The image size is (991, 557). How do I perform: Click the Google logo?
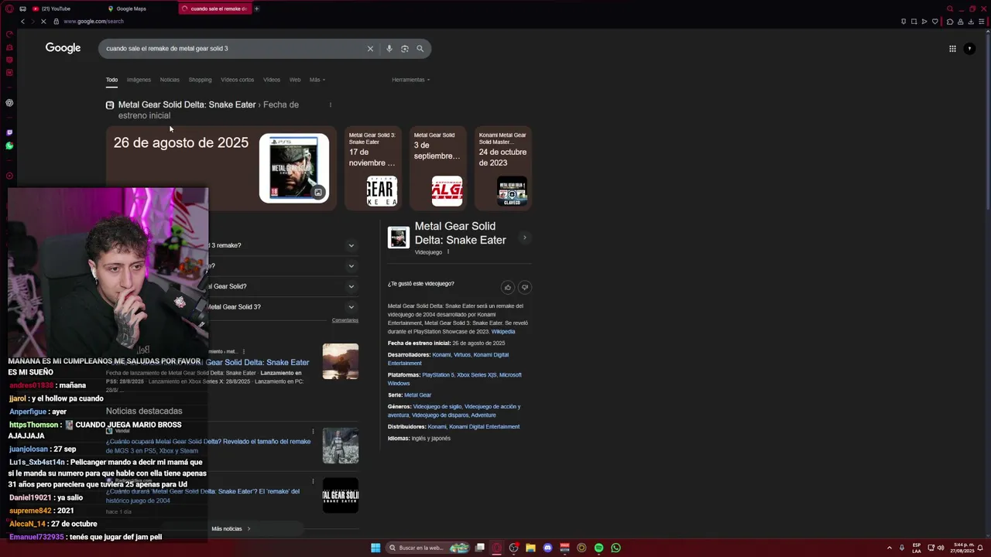63,48
